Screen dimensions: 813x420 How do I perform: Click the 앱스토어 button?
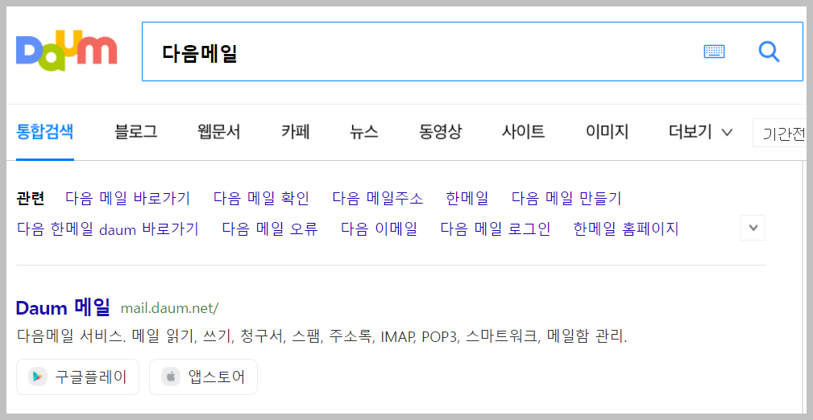[x=203, y=377]
